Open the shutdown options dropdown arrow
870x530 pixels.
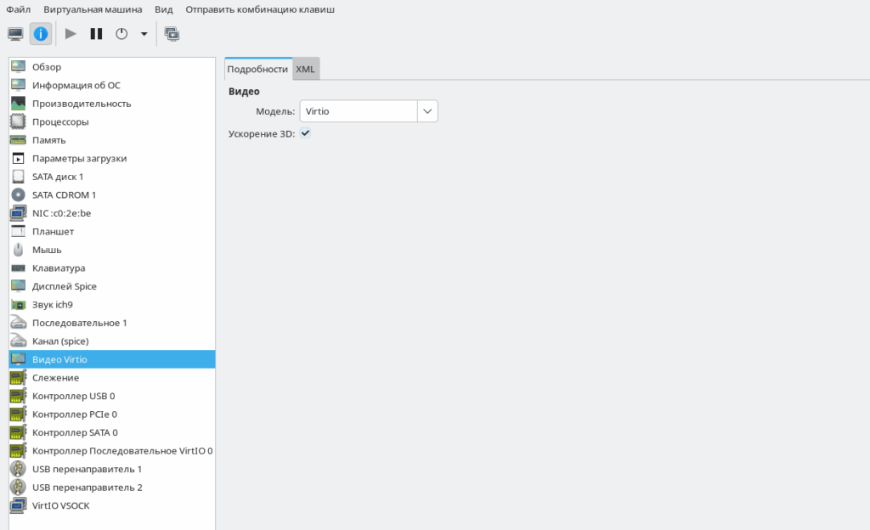point(144,34)
